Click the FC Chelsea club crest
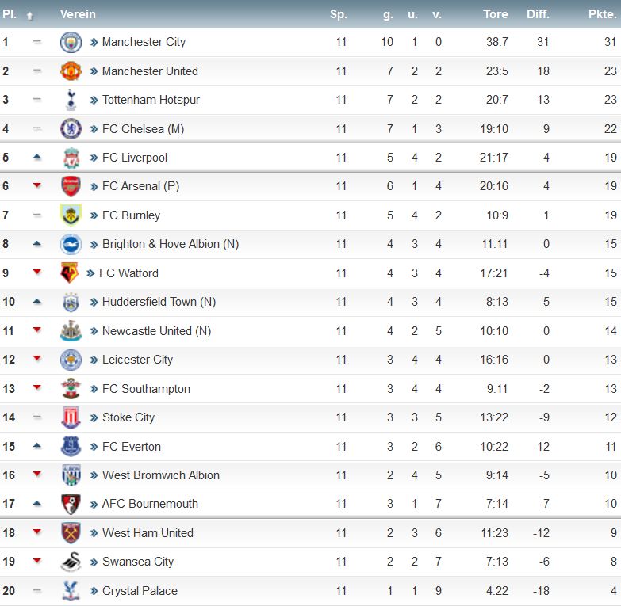 tap(71, 129)
